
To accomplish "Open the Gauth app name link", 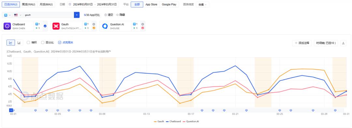I will (x=65, y=24).
